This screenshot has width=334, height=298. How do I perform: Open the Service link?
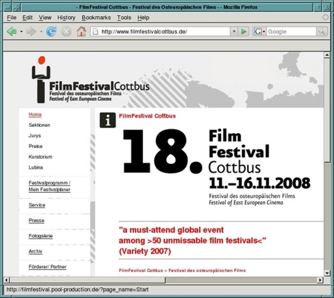(x=37, y=205)
